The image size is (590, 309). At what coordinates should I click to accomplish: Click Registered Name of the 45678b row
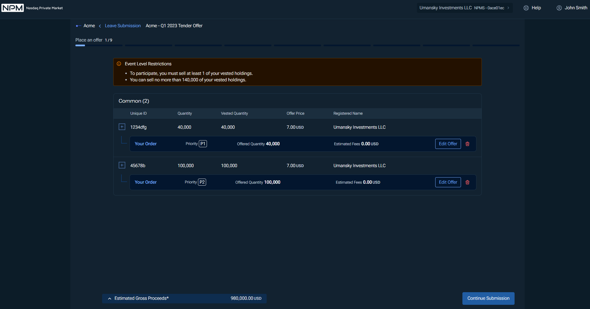(359, 166)
